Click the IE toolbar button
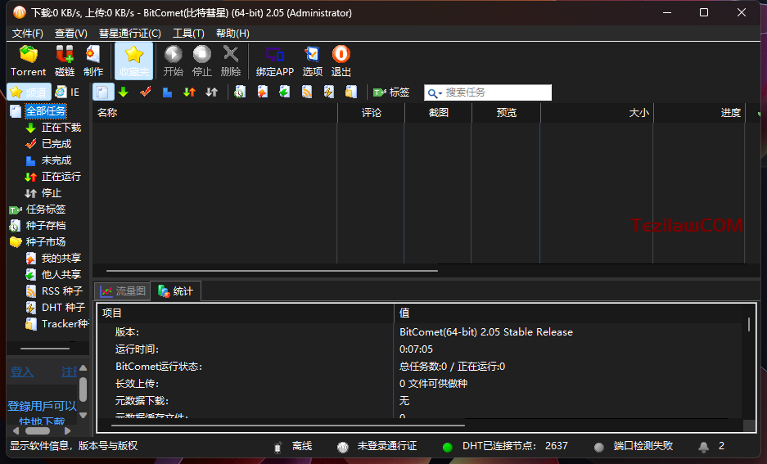Screen dimensions: 767x464 pyautogui.click(x=67, y=92)
